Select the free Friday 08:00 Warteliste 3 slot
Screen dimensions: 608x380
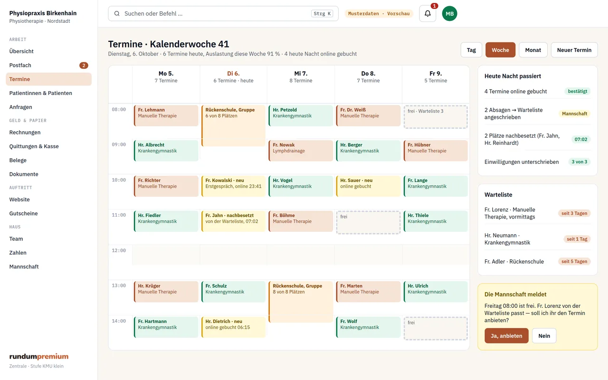[436, 117]
